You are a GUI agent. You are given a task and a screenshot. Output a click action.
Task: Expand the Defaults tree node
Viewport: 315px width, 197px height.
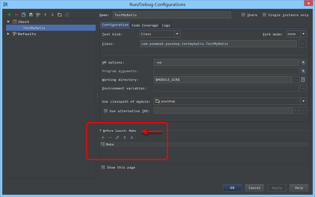pos(8,34)
